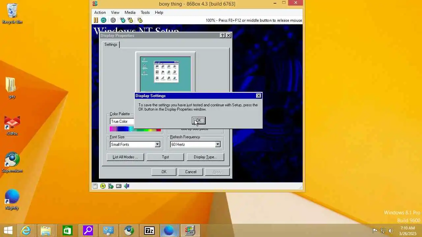Open the 7-Zip taskbar icon
The height and width of the screenshot is (237, 422).
(149, 230)
